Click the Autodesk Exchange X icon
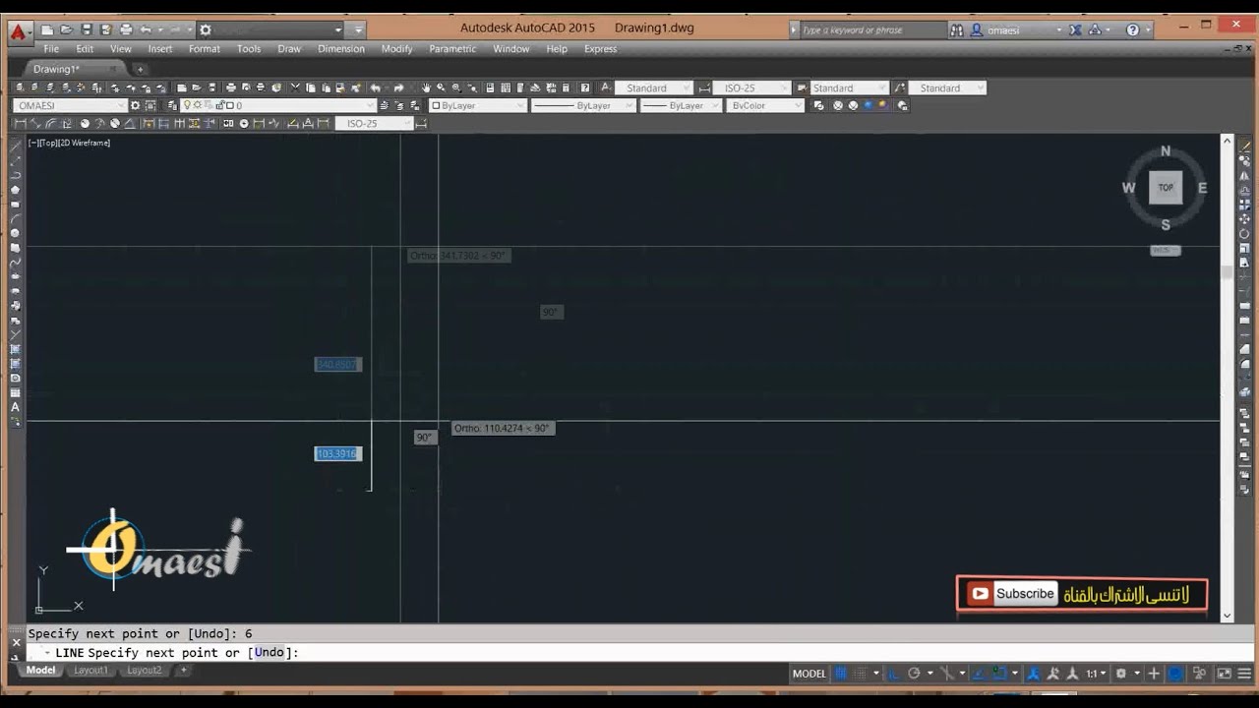The image size is (1259, 708). (1075, 29)
